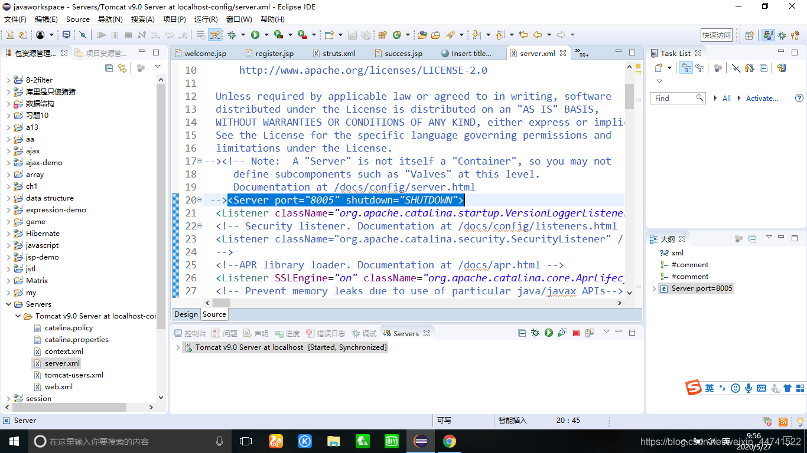This screenshot has height=453, width=807.
Task: Start server in debug mode in Servers view
Action: tap(535, 333)
